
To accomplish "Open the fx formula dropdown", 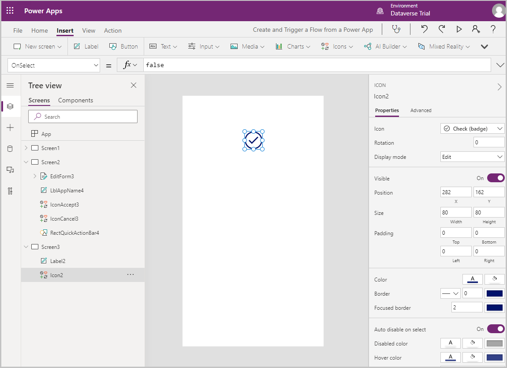I will [x=130, y=65].
